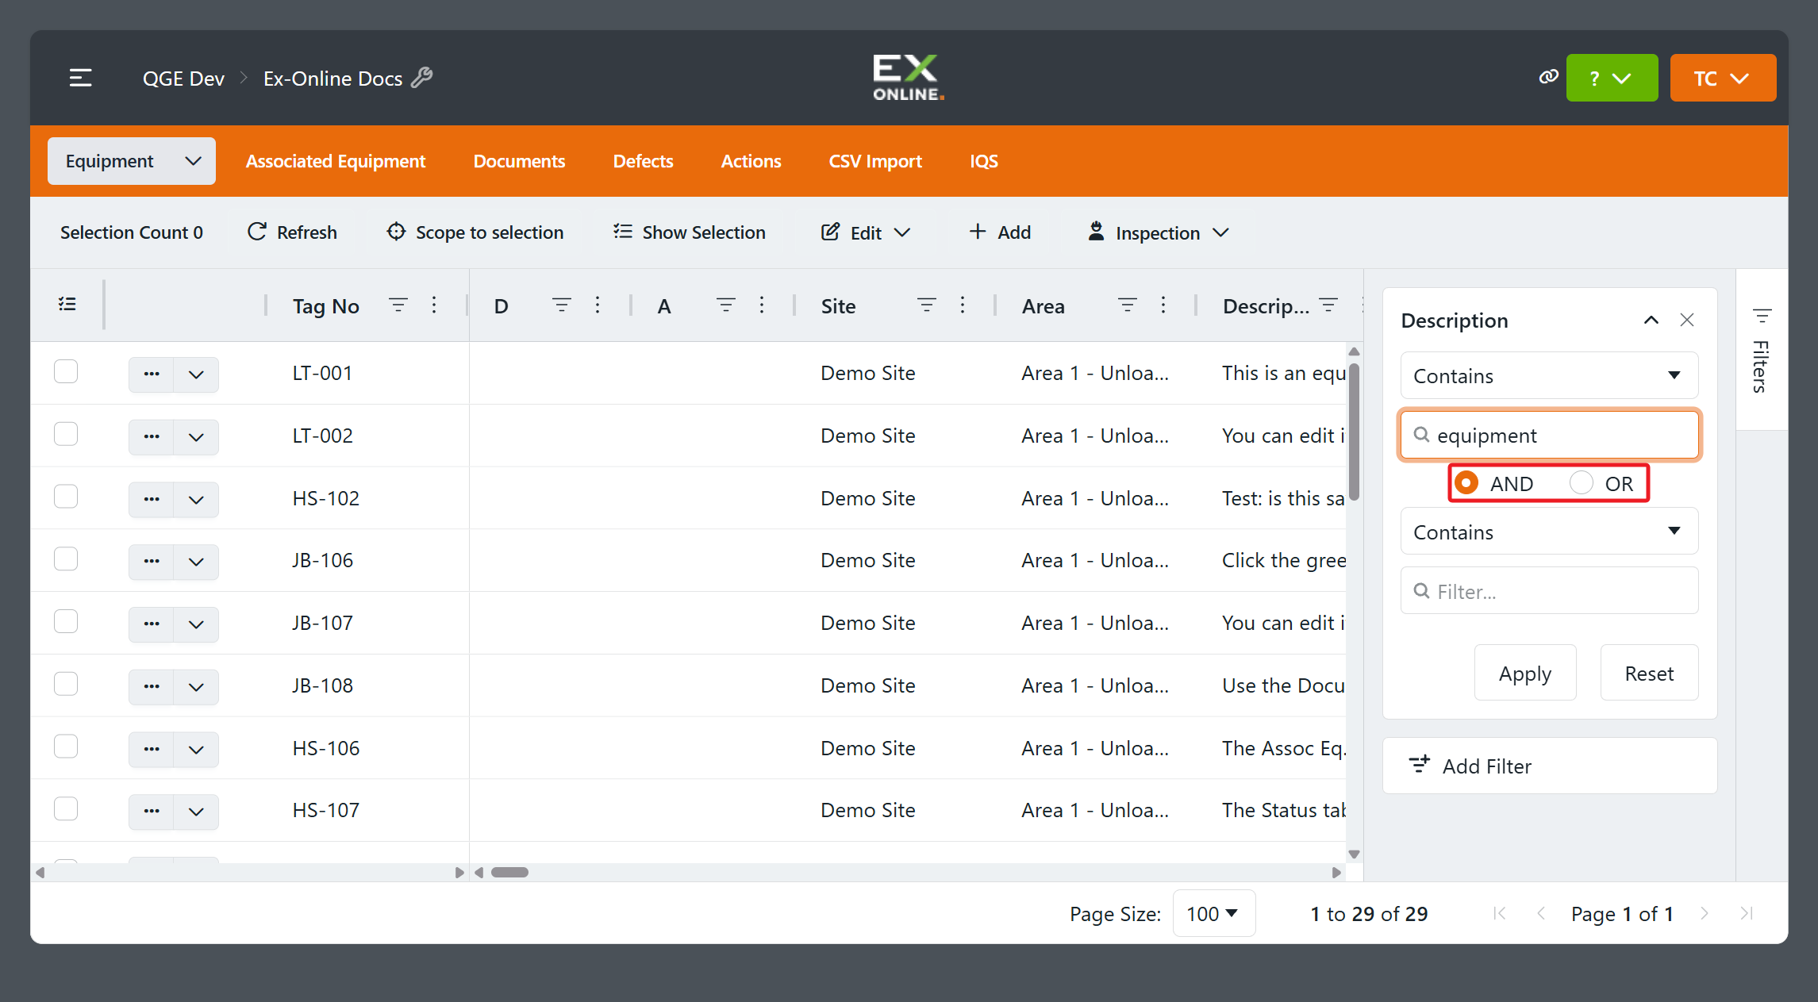
Task: Click the Description column filter icon
Action: click(x=1328, y=305)
